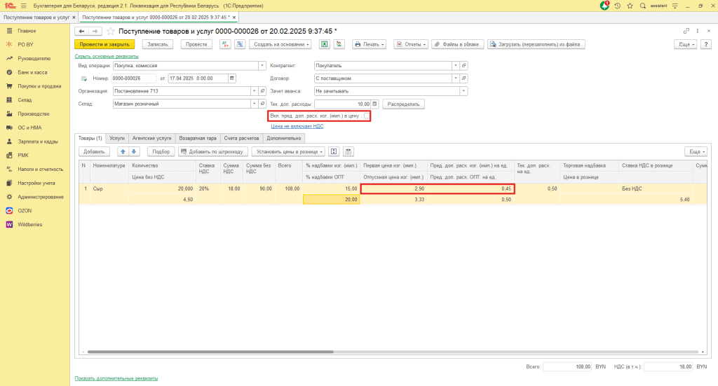Viewport: 718px width, 386px height.
Task: Click Цена не включает НДС link
Action: [297, 126]
